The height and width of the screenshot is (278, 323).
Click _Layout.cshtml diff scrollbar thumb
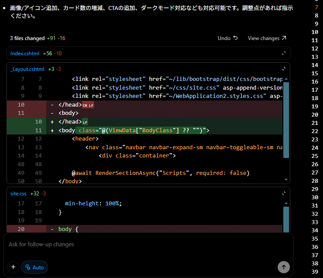coord(286,120)
